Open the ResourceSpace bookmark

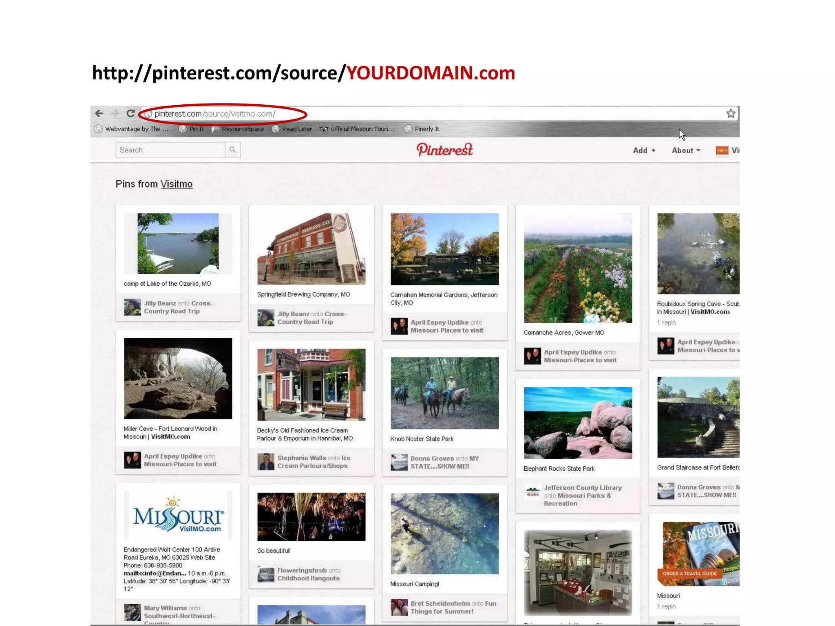[238, 129]
